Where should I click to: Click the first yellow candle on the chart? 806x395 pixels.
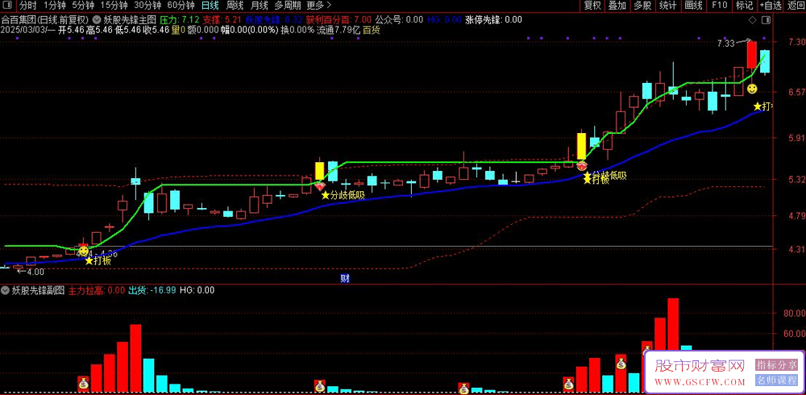point(319,171)
